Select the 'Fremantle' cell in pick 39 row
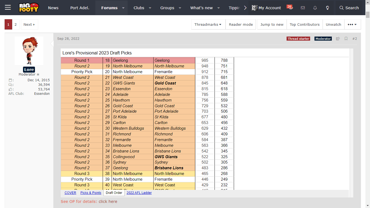The image size is (370, 208). click(x=174, y=179)
